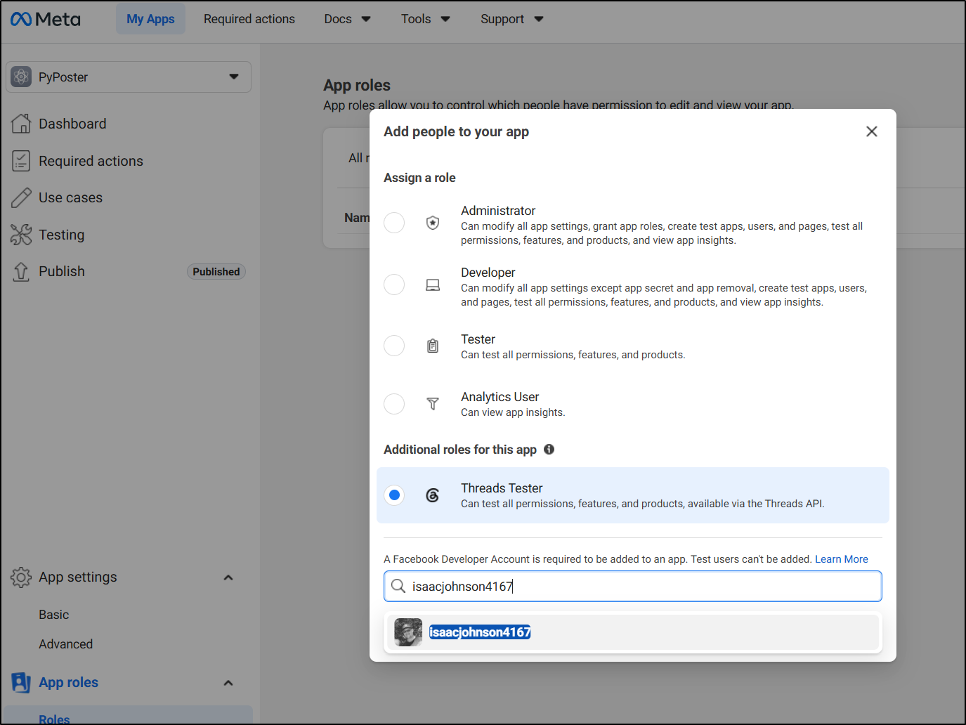
Task: Select the Analytics User radio button
Action: pos(394,404)
